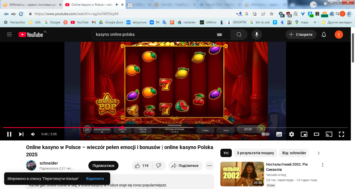This screenshot has width=355, height=189.
Task: Switch to theater mode
Action: click(317, 134)
